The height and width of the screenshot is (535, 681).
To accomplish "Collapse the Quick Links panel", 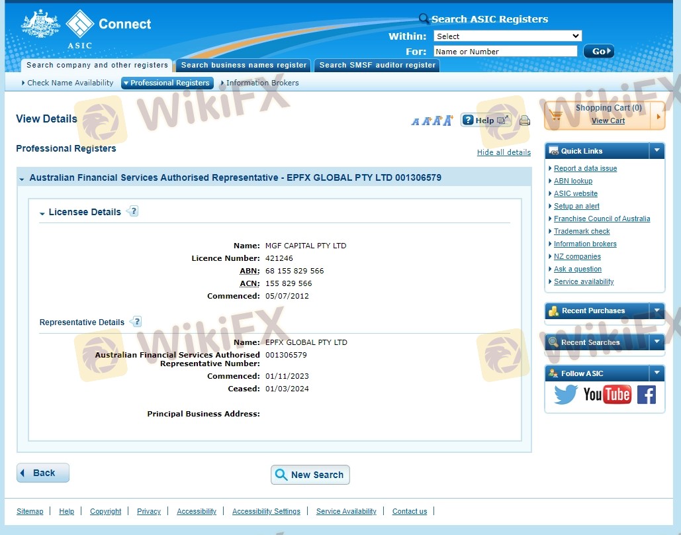I will pos(657,150).
